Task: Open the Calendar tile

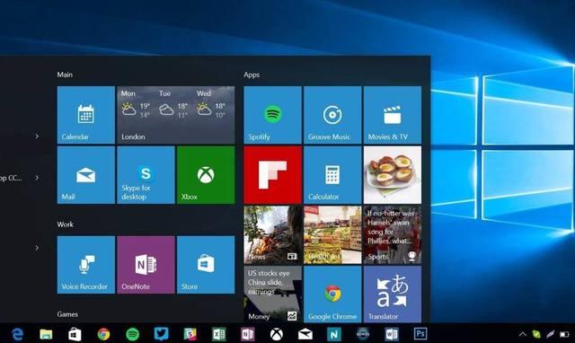Action: click(86, 115)
